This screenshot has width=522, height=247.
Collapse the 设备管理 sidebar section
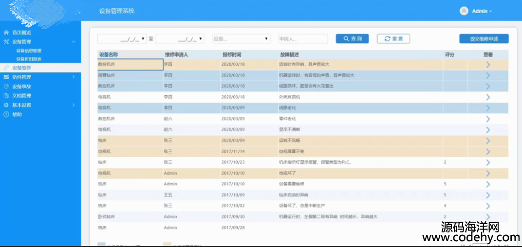pyautogui.click(x=74, y=42)
